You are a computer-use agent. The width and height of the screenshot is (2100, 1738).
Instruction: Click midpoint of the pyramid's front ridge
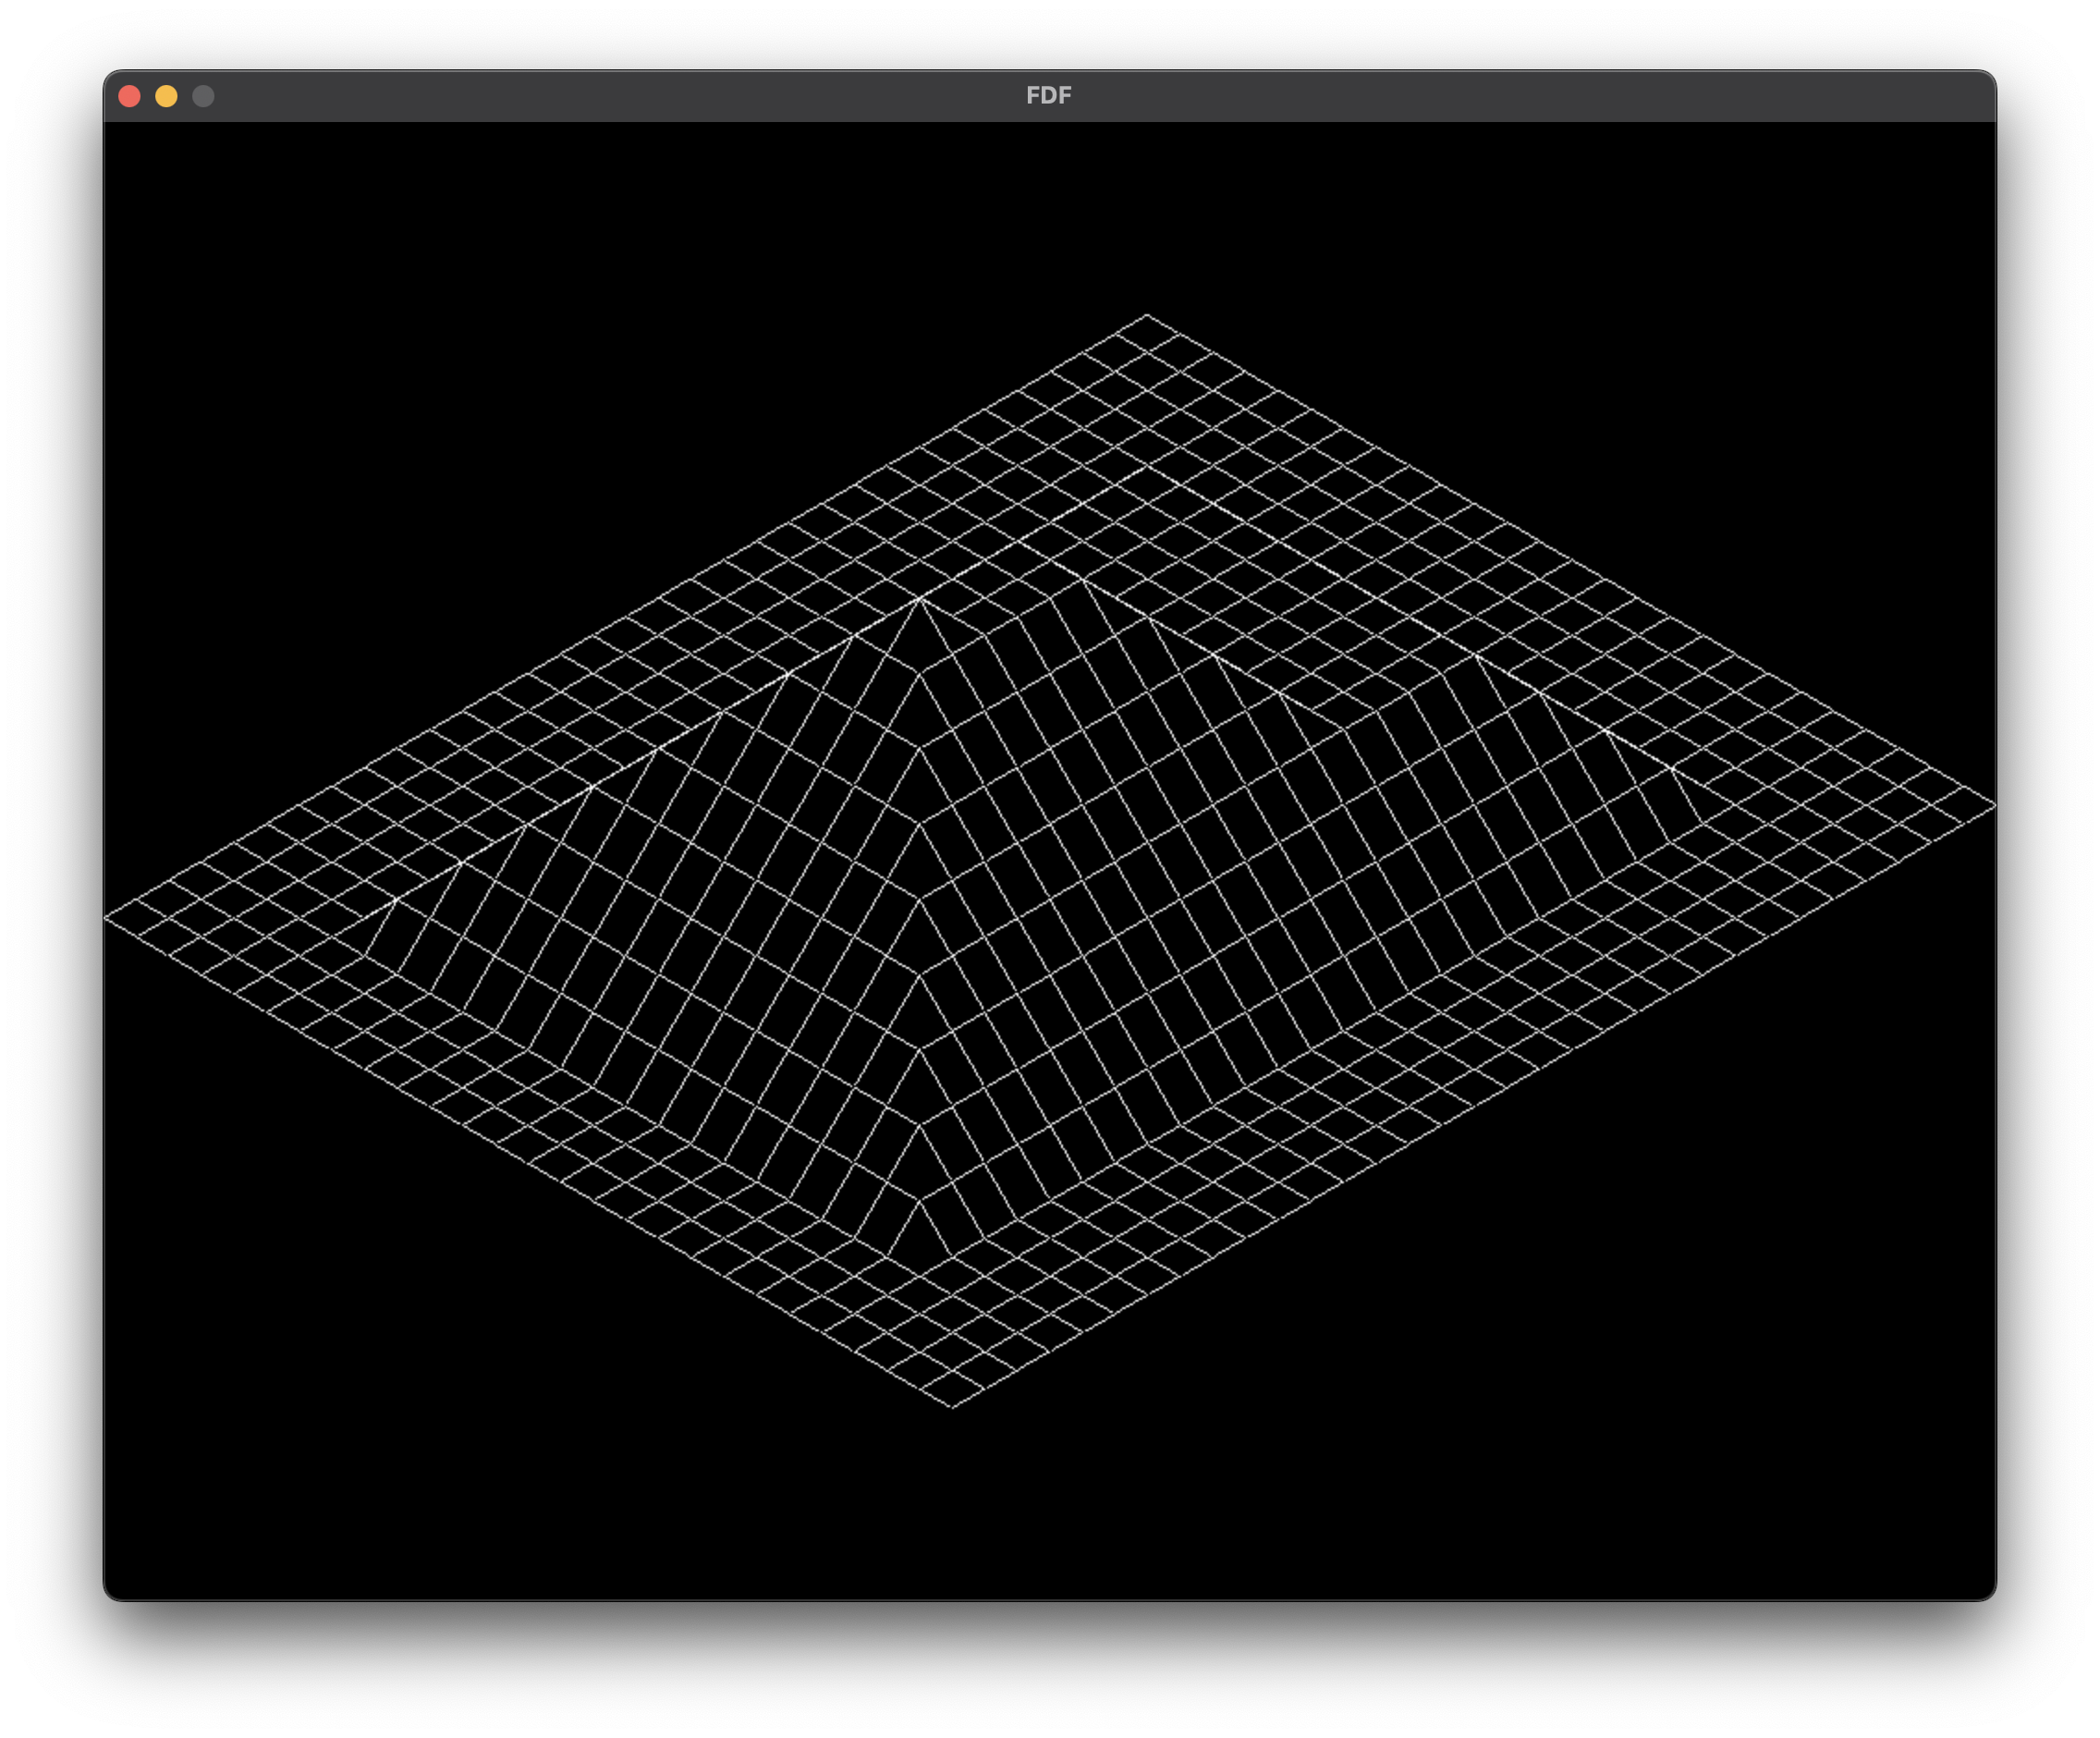pos(920,937)
